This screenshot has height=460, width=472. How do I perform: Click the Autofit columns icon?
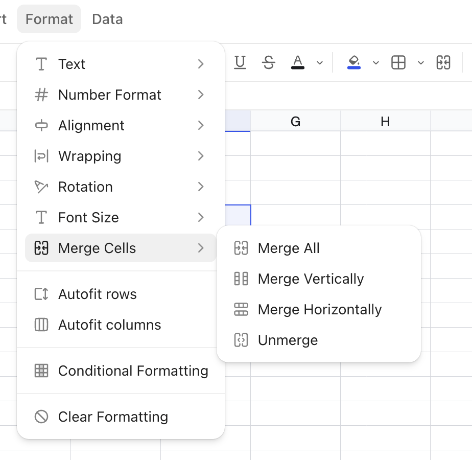(41, 325)
